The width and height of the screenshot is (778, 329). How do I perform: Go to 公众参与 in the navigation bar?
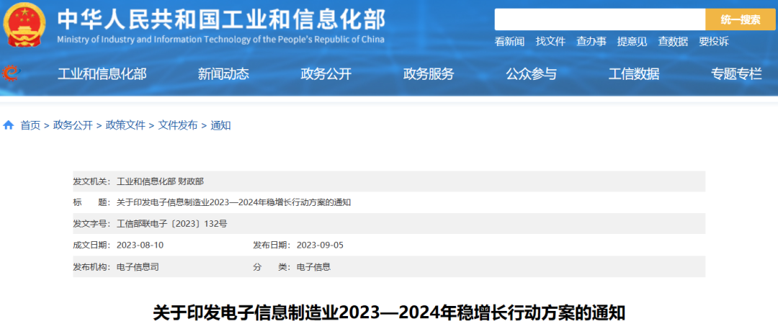coord(532,74)
